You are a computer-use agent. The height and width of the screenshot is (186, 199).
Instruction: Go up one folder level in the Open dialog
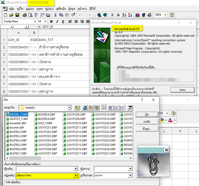(77, 108)
